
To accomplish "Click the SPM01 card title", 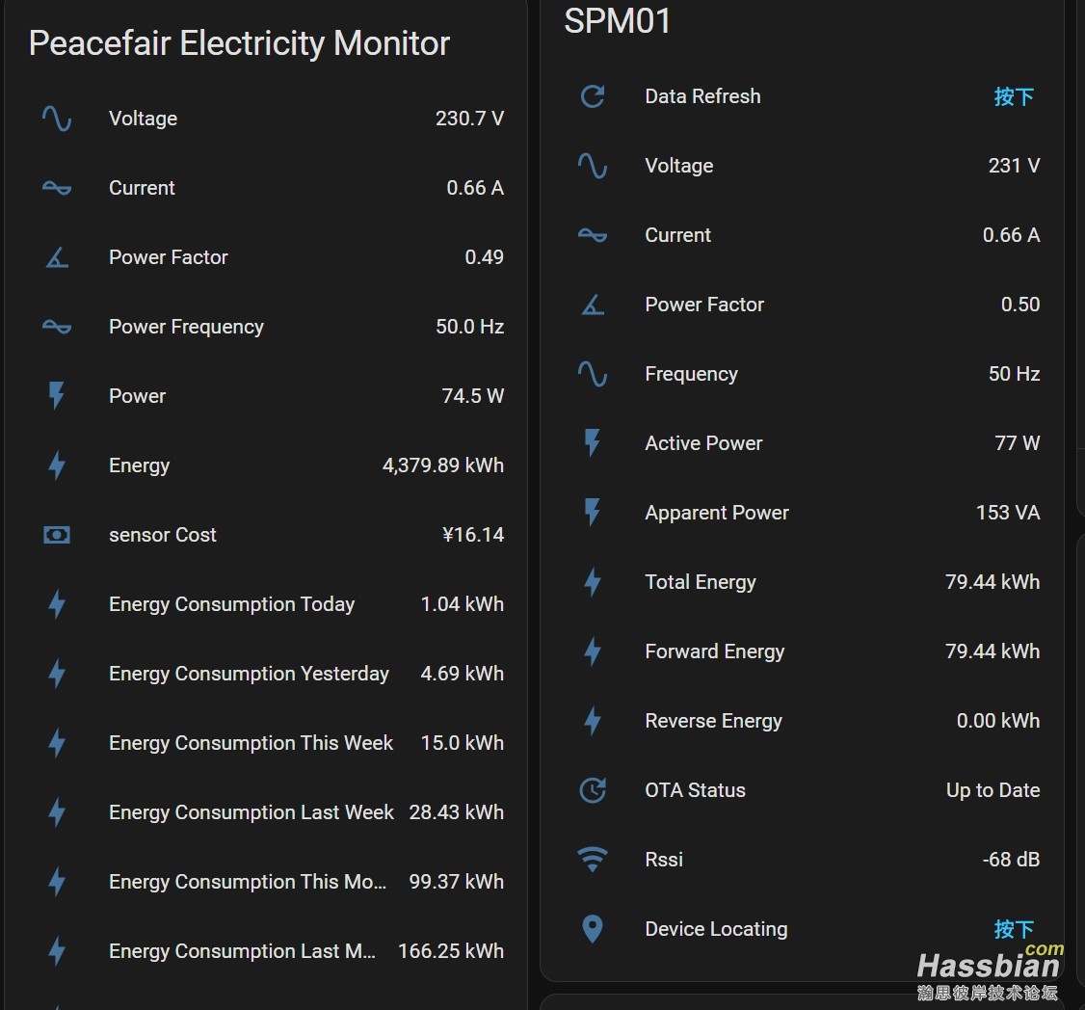I will coord(618,21).
